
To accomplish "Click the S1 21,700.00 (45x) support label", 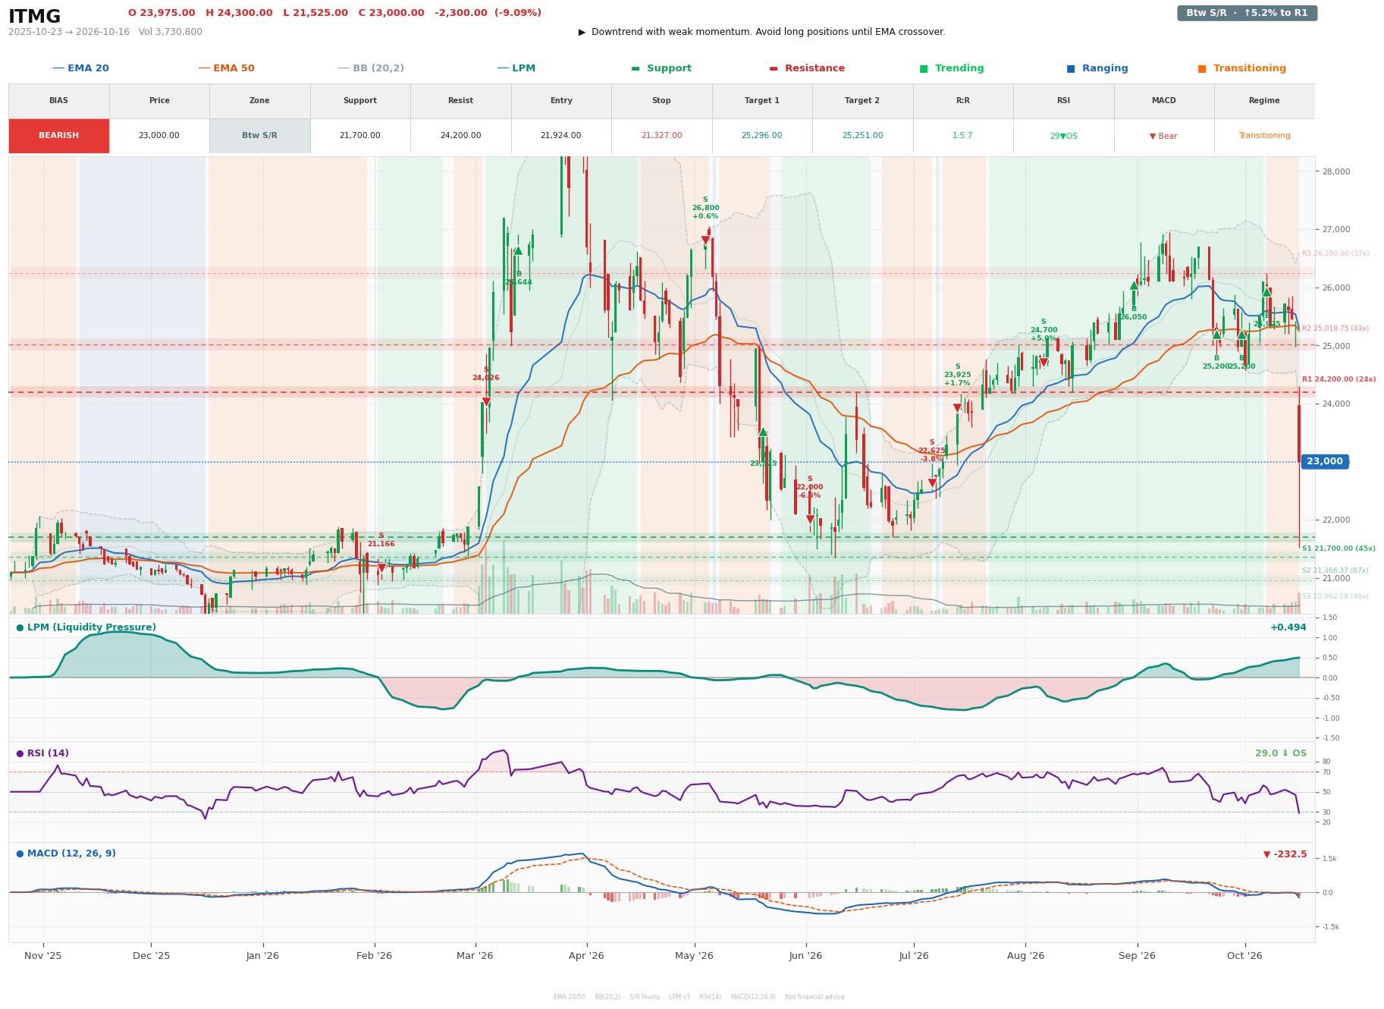I will [x=1338, y=549].
